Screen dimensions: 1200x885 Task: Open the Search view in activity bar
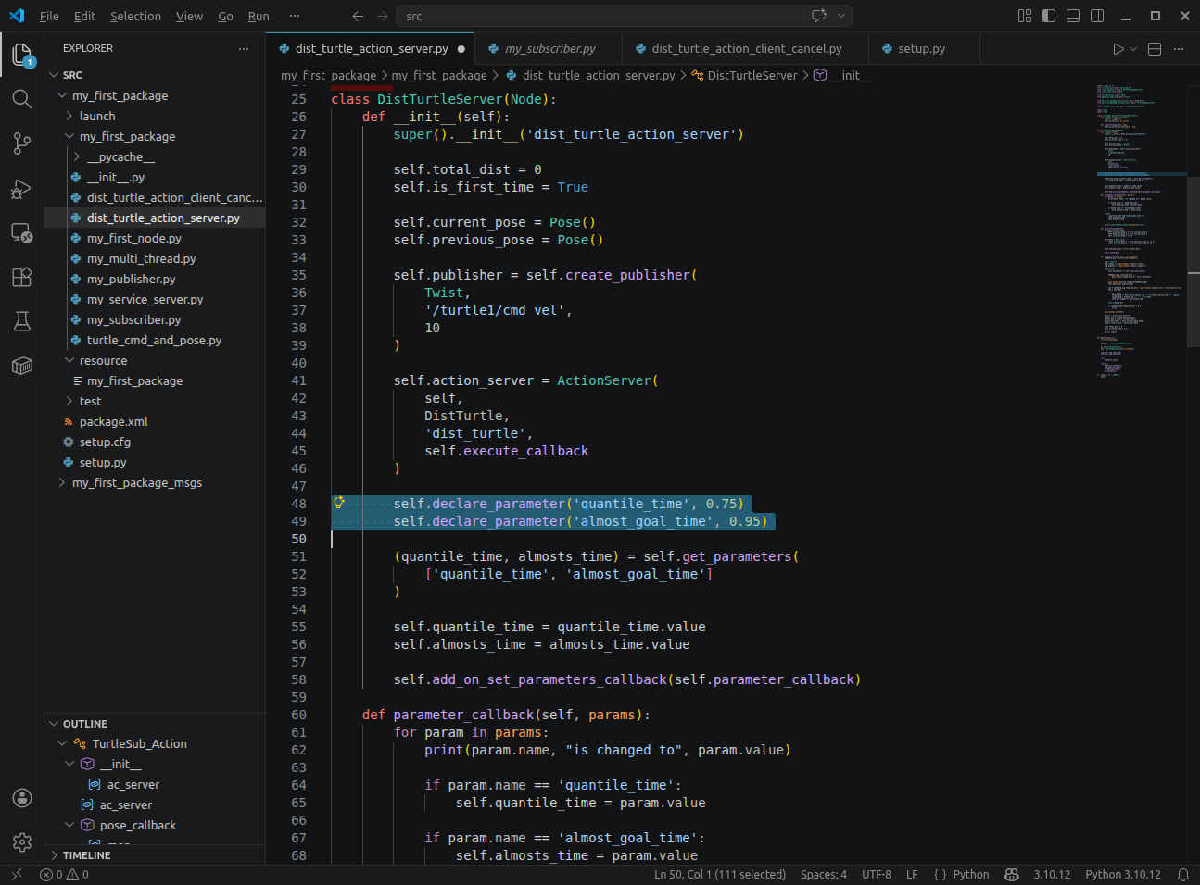(22, 99)
